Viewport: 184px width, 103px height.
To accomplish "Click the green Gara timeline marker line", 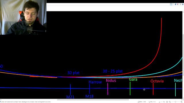I will coord(130,88).
